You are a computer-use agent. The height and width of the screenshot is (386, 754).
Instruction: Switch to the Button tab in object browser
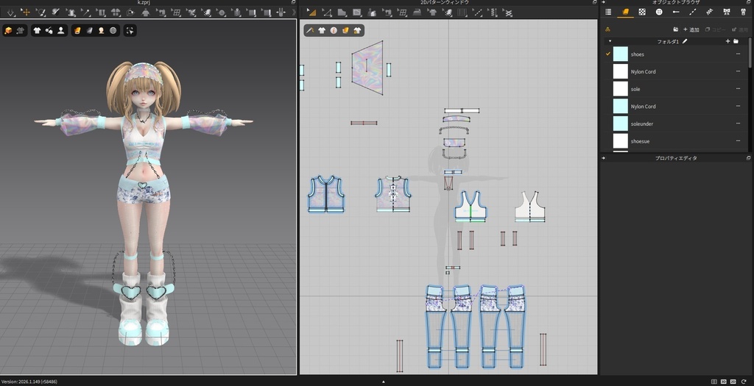(x=659, y=12)
